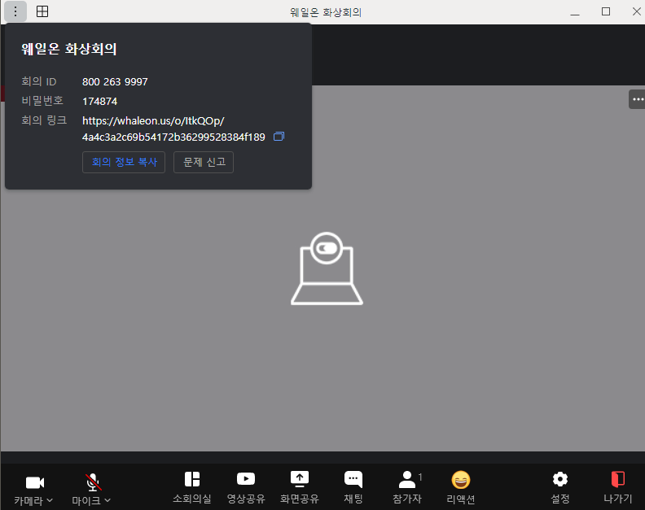The height and width of the screenshot is (510, 645).
Task: Open 설정 settings
Action: point(560,487)
